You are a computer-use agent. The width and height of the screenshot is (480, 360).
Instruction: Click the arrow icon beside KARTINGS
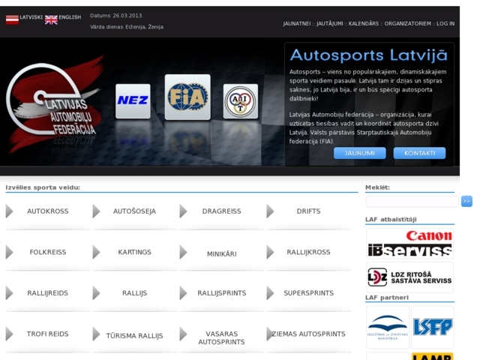tap(97, 252)
